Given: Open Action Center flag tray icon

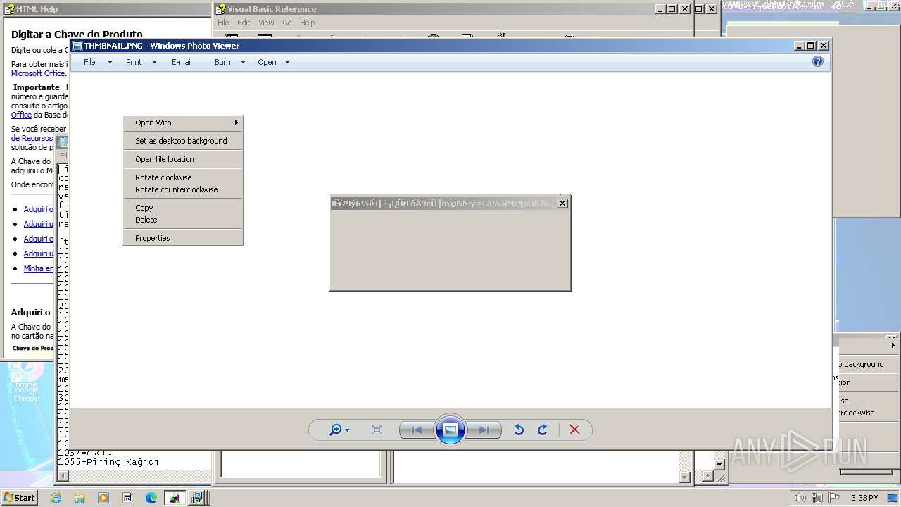Looking at the screenshot, I should [834, 498].
